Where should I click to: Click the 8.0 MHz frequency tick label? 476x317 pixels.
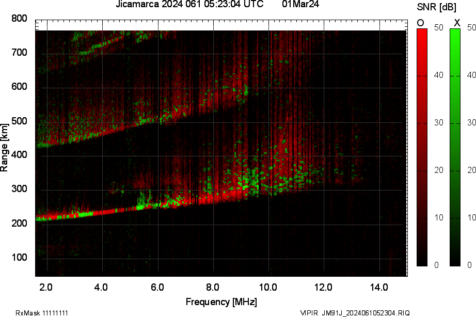click(x=213, y=287)
